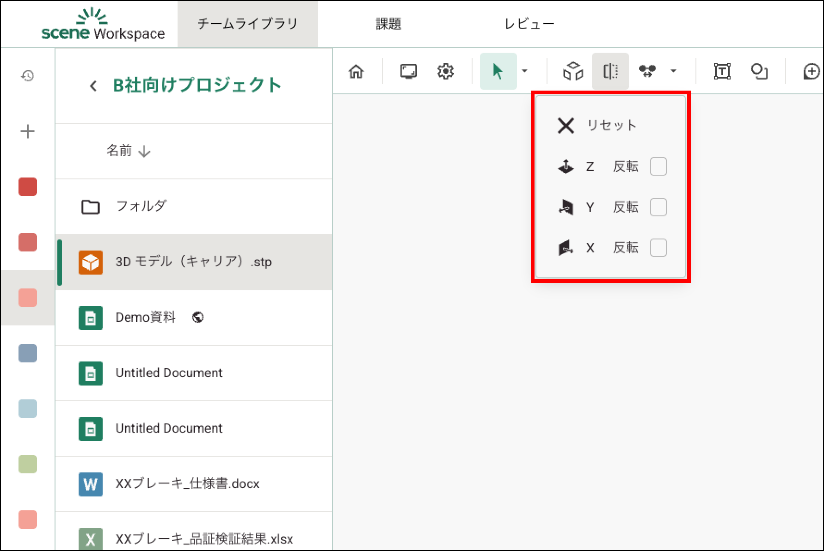
Task: Open the レビュー tab
Action: click(x=529, y=24)
